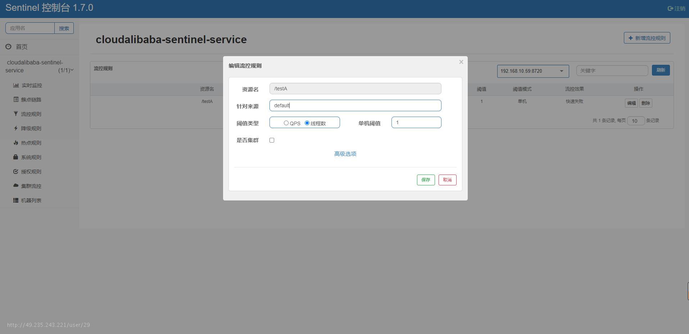Click the plus icon in 新增流控规则 button

(630, 38)
